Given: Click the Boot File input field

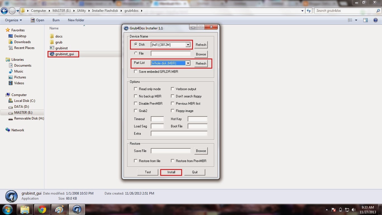Looking at the screenshot, I should click(197, 126).
